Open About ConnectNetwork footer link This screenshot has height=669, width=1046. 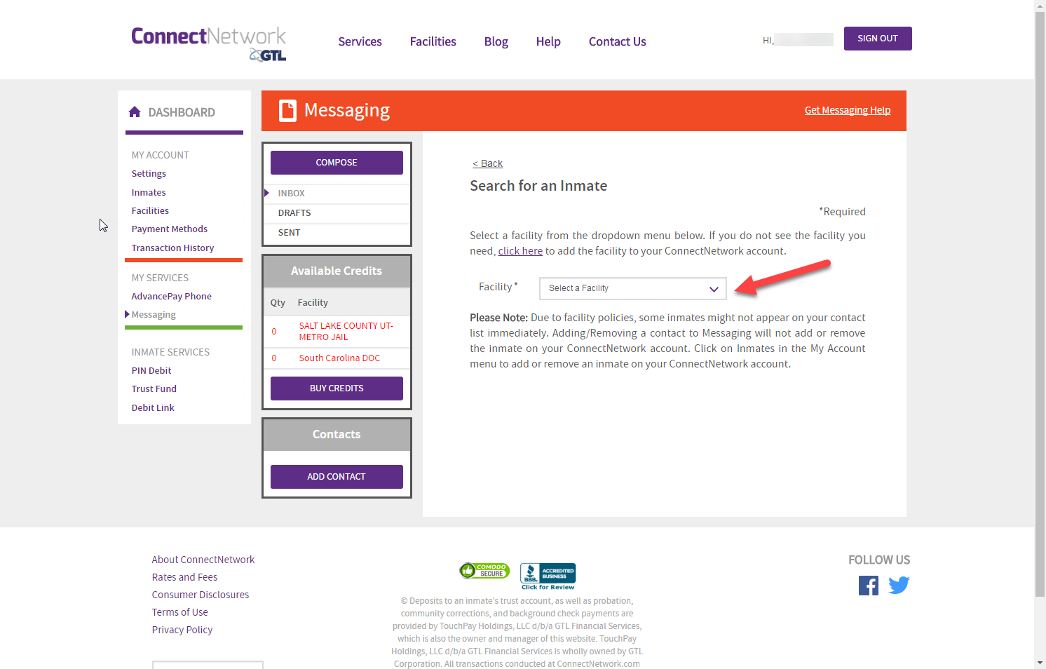(x=203, y=560)
